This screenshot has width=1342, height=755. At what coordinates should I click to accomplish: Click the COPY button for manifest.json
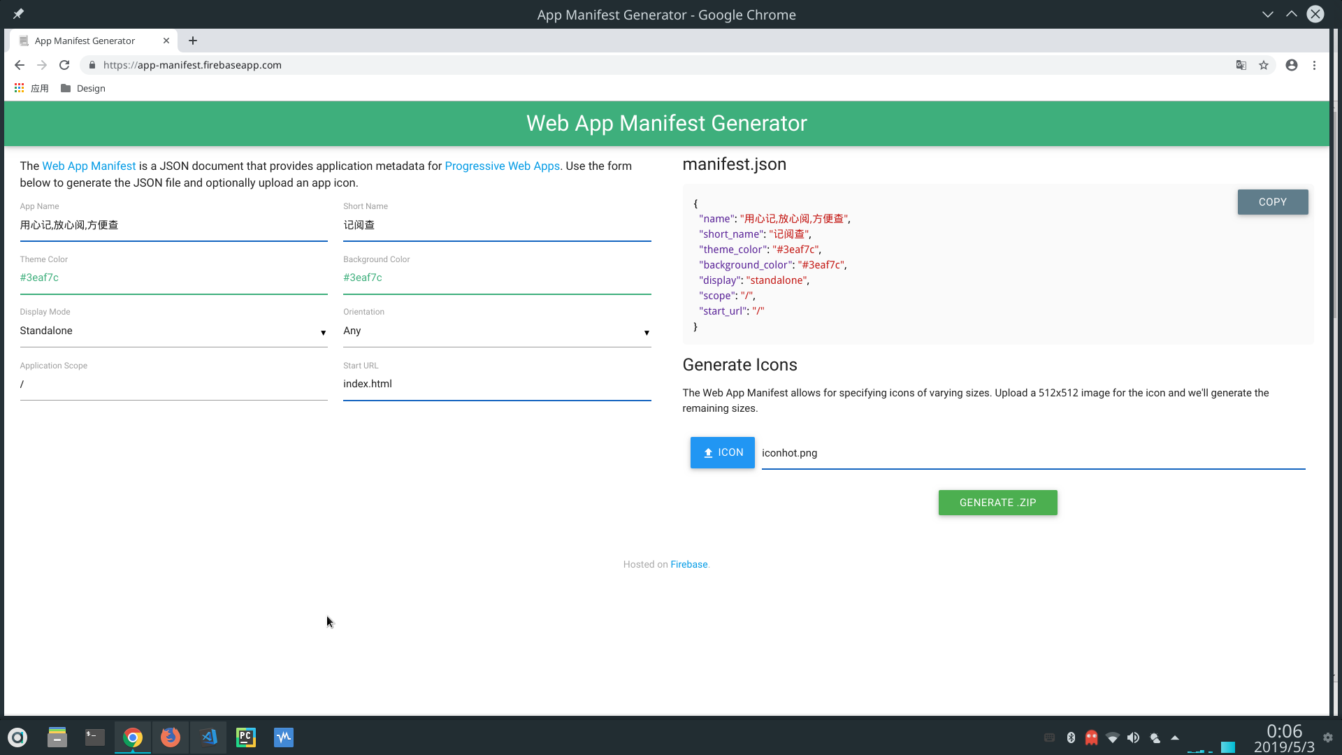(1272, 201)
